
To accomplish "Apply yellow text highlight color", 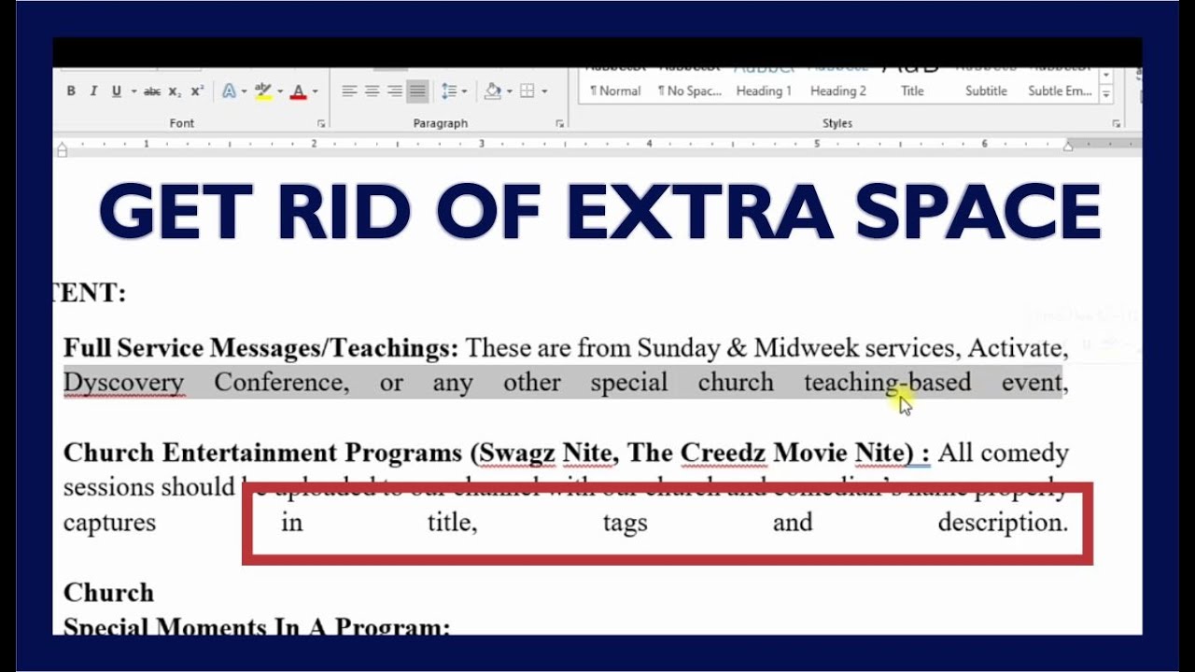I will [x=262, y=91].
